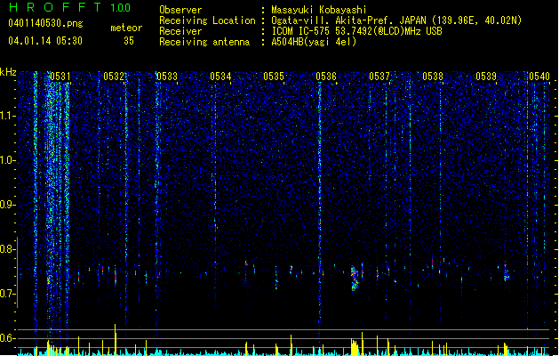Click the Ogata-vill. Akita-Pref. JAPAN location text

[x=396, y=20]
